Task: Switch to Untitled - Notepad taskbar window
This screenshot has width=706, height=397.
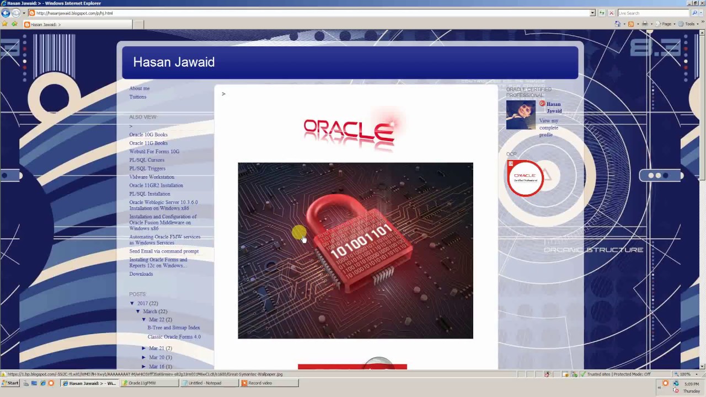Action: coord(210,383)
